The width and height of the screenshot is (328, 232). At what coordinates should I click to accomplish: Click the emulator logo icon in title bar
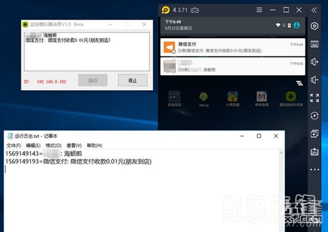click(166, 10)
